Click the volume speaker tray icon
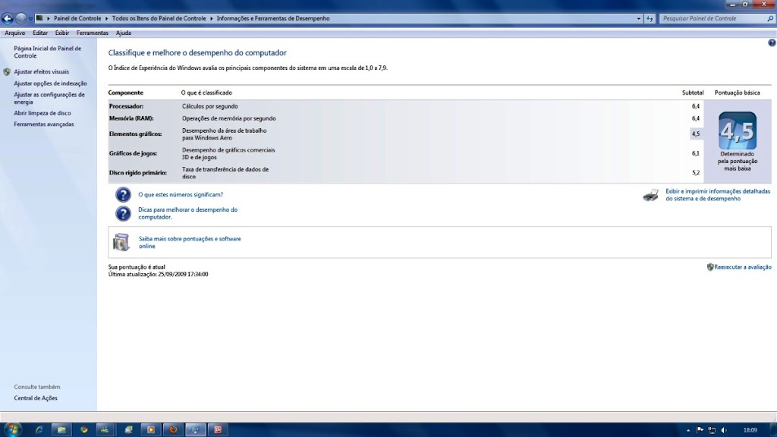The image size is (777, 437). pos(723,430)
